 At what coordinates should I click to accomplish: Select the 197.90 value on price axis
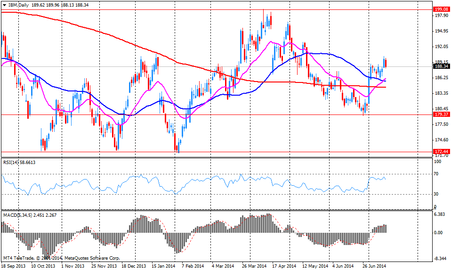tap(442, 16)
